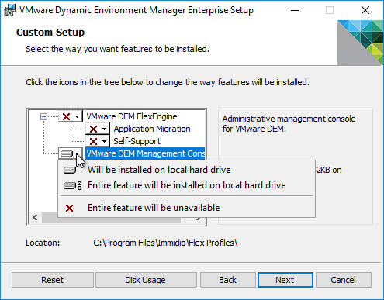Click the hard drive icon beside DEM Management Console
384x300 pixels.
pyautogui.click(x=67, y=154)
